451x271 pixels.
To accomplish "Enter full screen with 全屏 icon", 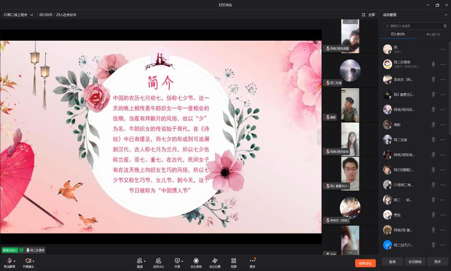I will (368, 15).
